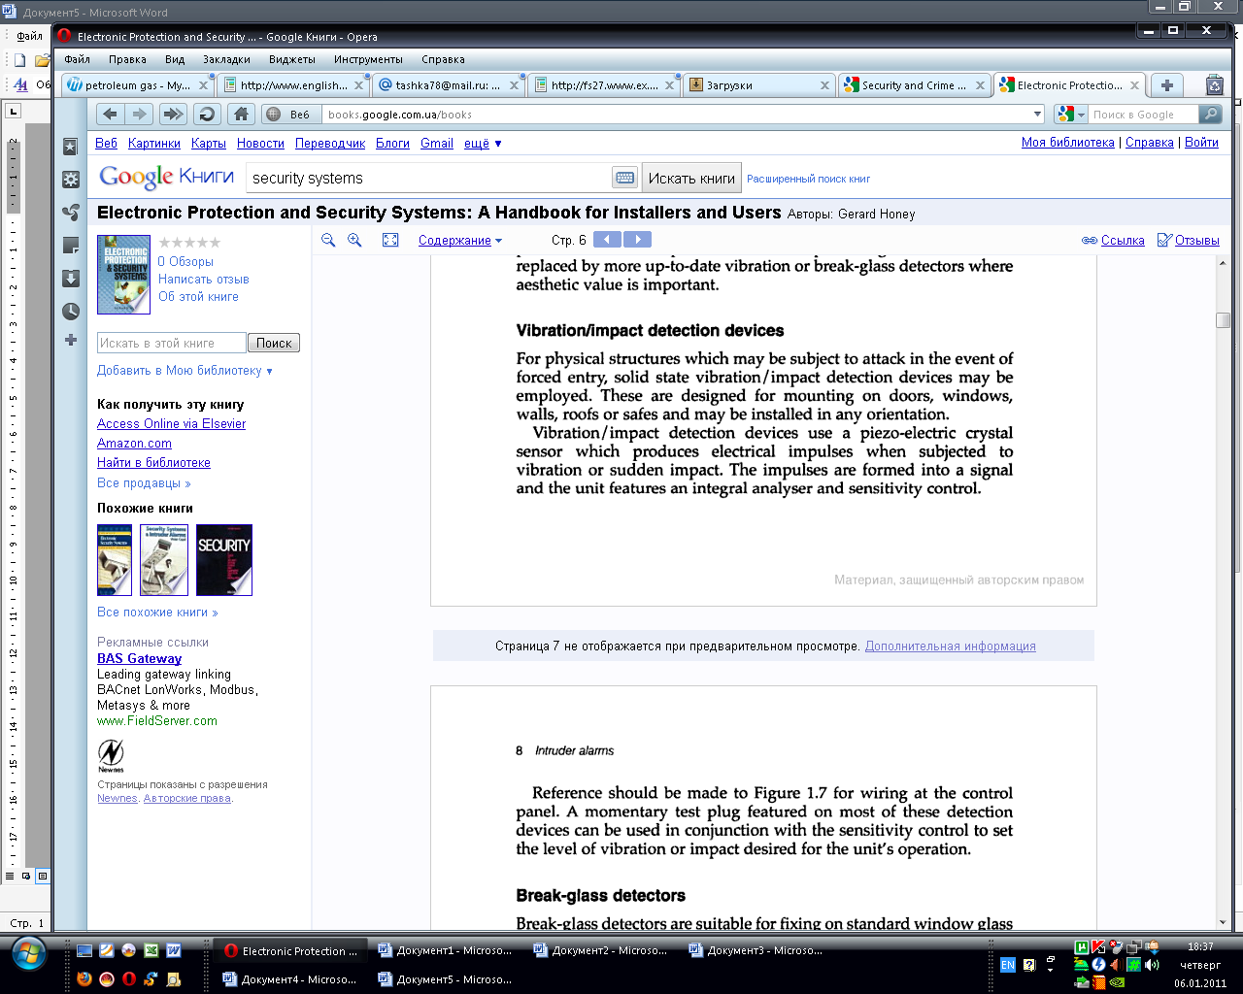Viewport: 1243px width, 994px height.
Task: Click the EN language indicator in tray
Action: (1007, 965)
